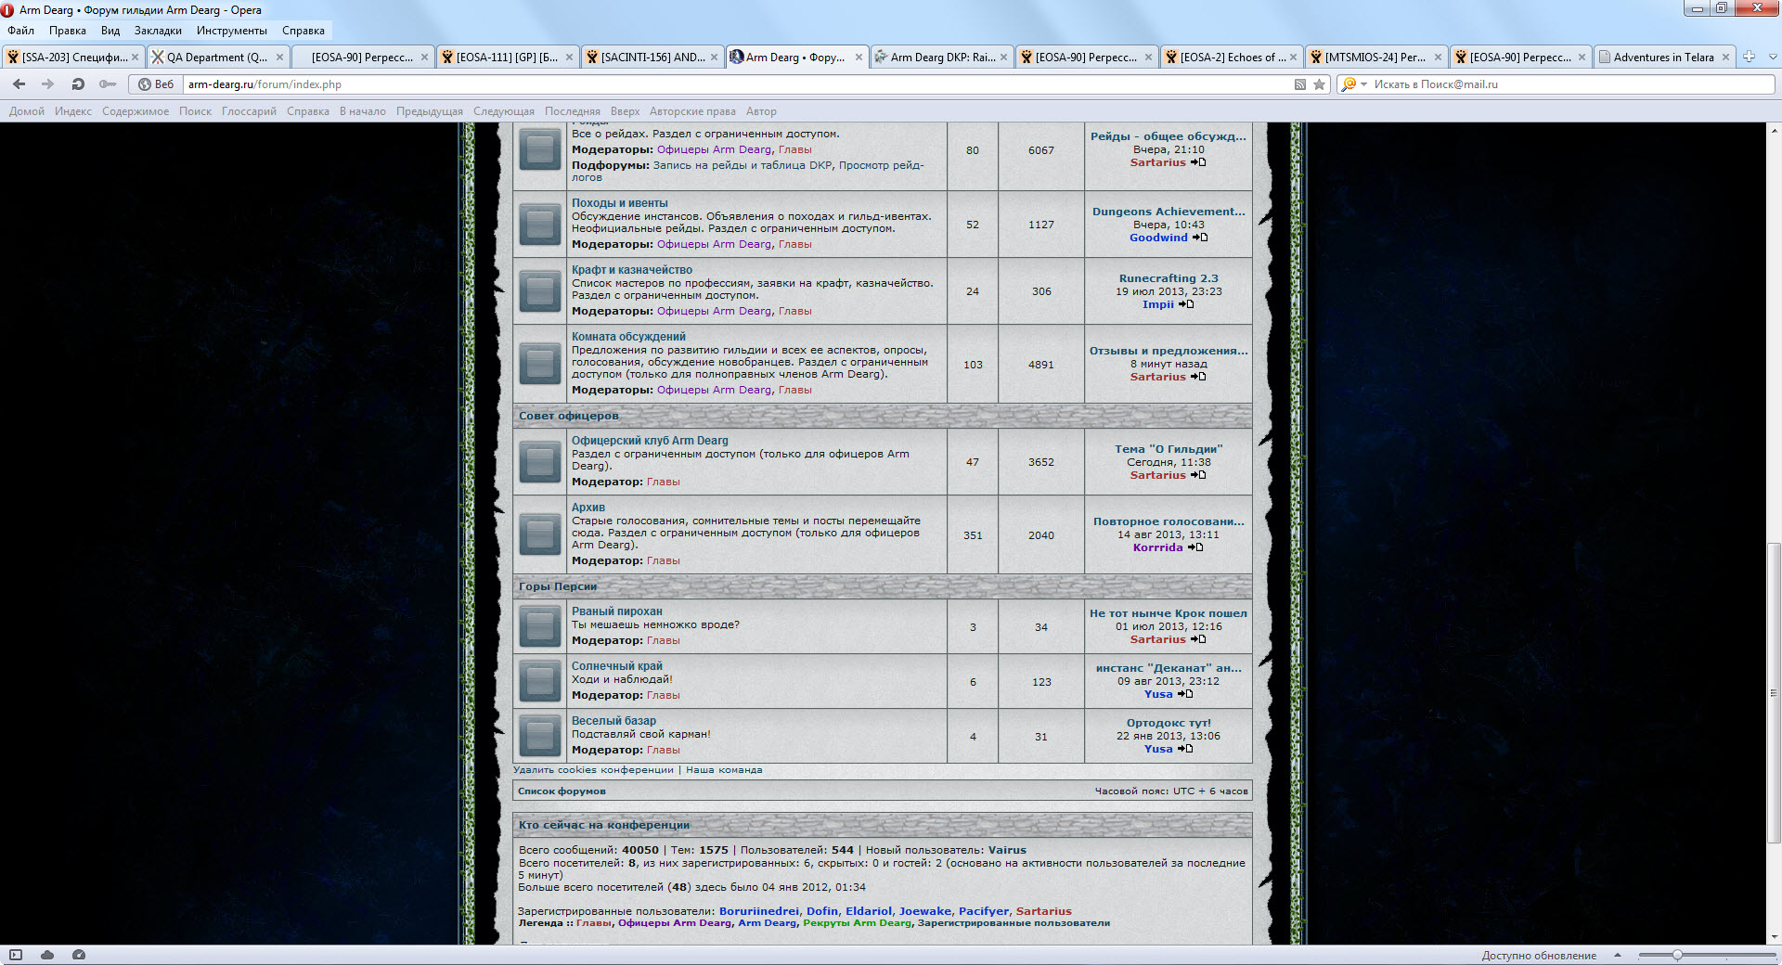The height and width of the screenshot is (965, 1782).
Task: Click the key password manager icon
Action: (x=108, y=84)
